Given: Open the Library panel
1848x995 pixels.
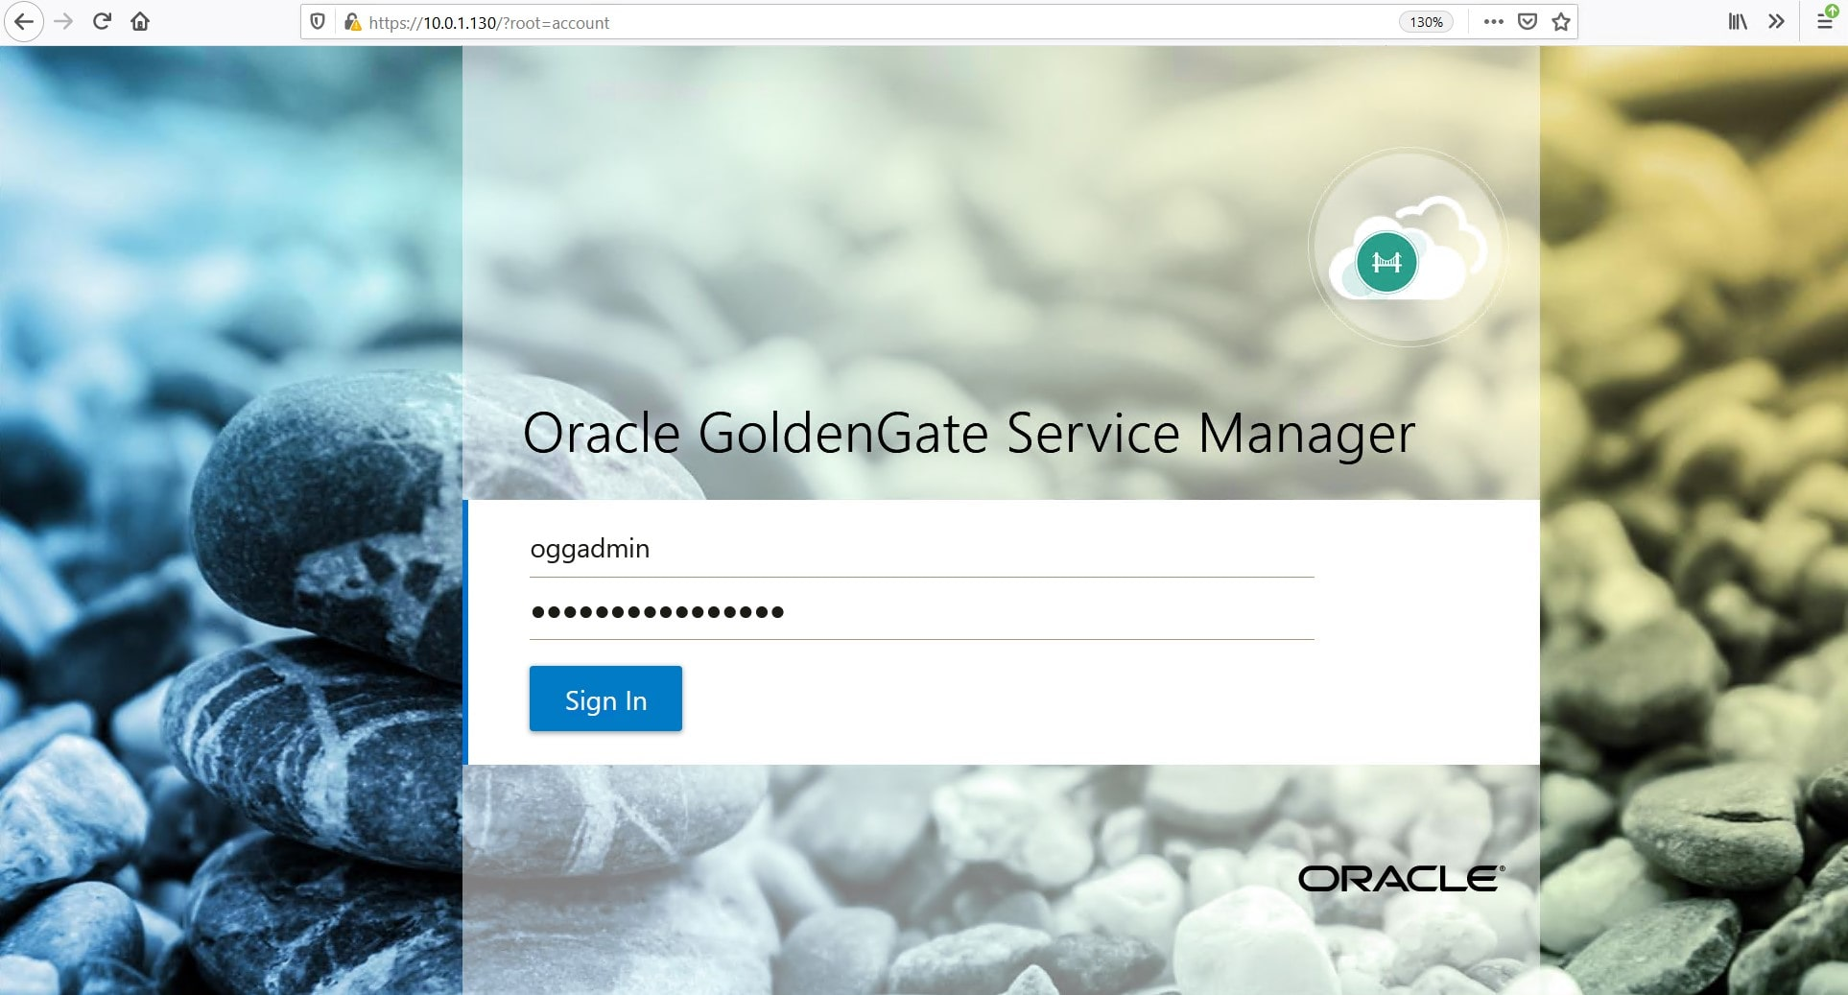Looking at the screenshot, I should coord(1738,22).
